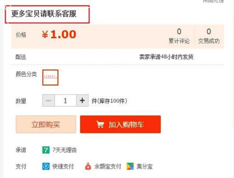Click the green 7-day return icon
The image size is (234, 178).
tap(46, 150)
